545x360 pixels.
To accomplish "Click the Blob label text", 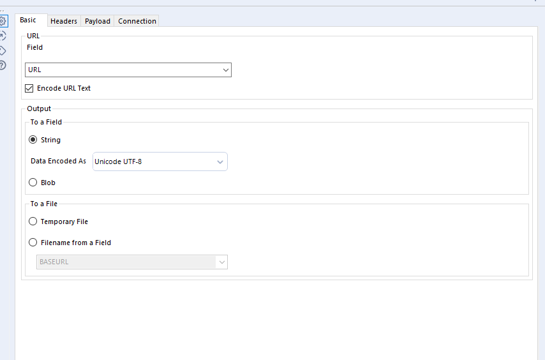I will click(48, 183).
